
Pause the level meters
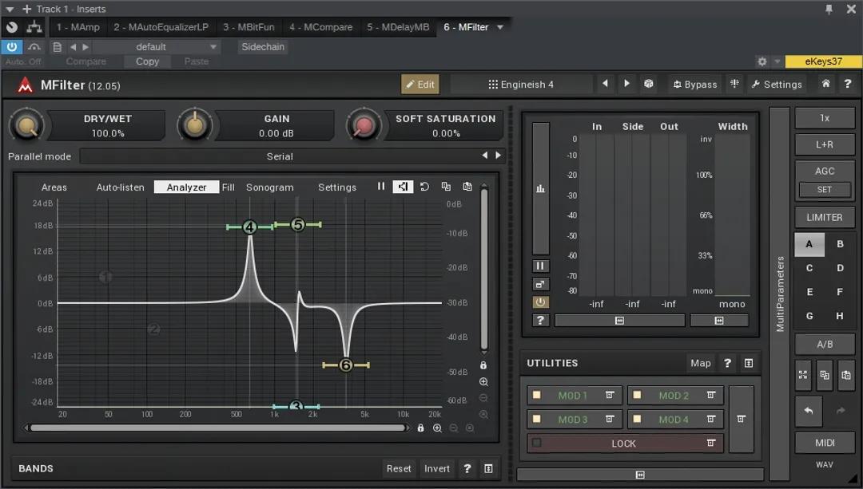point(540,265)
